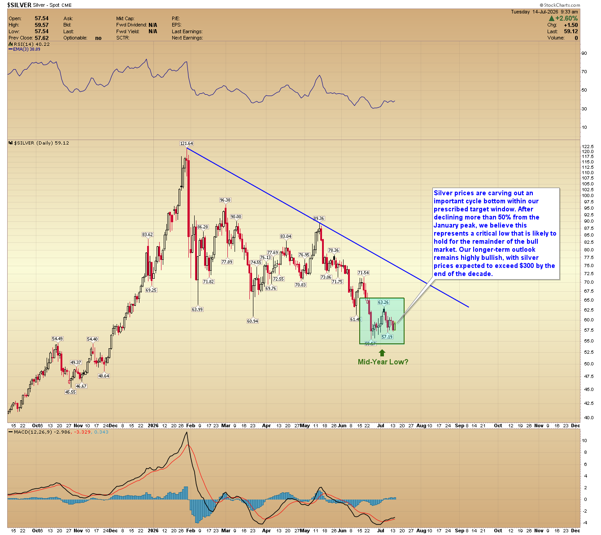Click the 45.55 low label
Image resolution: width=601 pixels, height=535 pixels.
click(x=70, y=392)
